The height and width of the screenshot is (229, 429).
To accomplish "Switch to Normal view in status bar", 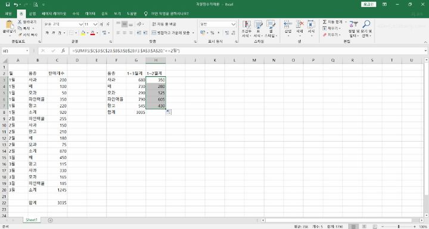I will [x=353, y=227].
